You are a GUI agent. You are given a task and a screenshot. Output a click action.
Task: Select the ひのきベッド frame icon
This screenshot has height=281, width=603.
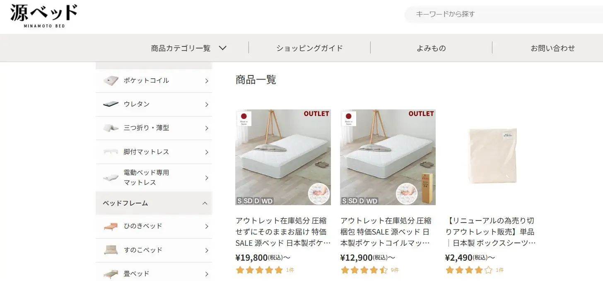(111, 226)
